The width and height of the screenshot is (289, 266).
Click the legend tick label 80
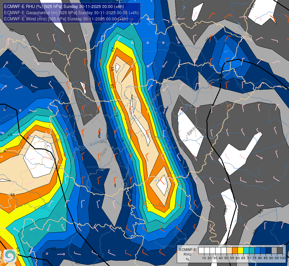260,258
